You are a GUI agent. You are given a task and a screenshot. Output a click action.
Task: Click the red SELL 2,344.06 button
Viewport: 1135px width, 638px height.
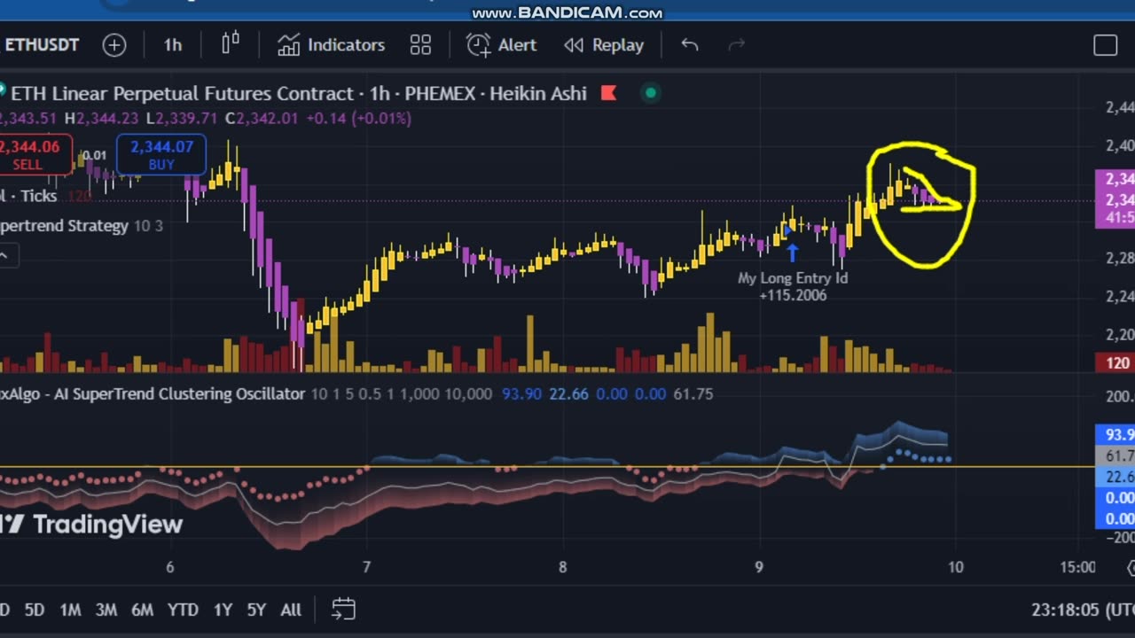coord(34,155)
